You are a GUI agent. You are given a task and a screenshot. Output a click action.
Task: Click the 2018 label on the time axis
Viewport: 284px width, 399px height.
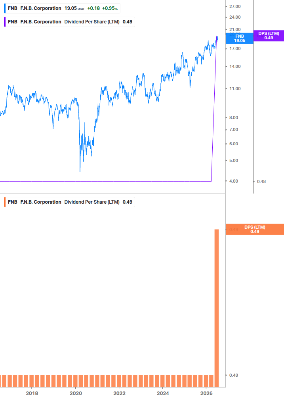[x=32, y=393]
